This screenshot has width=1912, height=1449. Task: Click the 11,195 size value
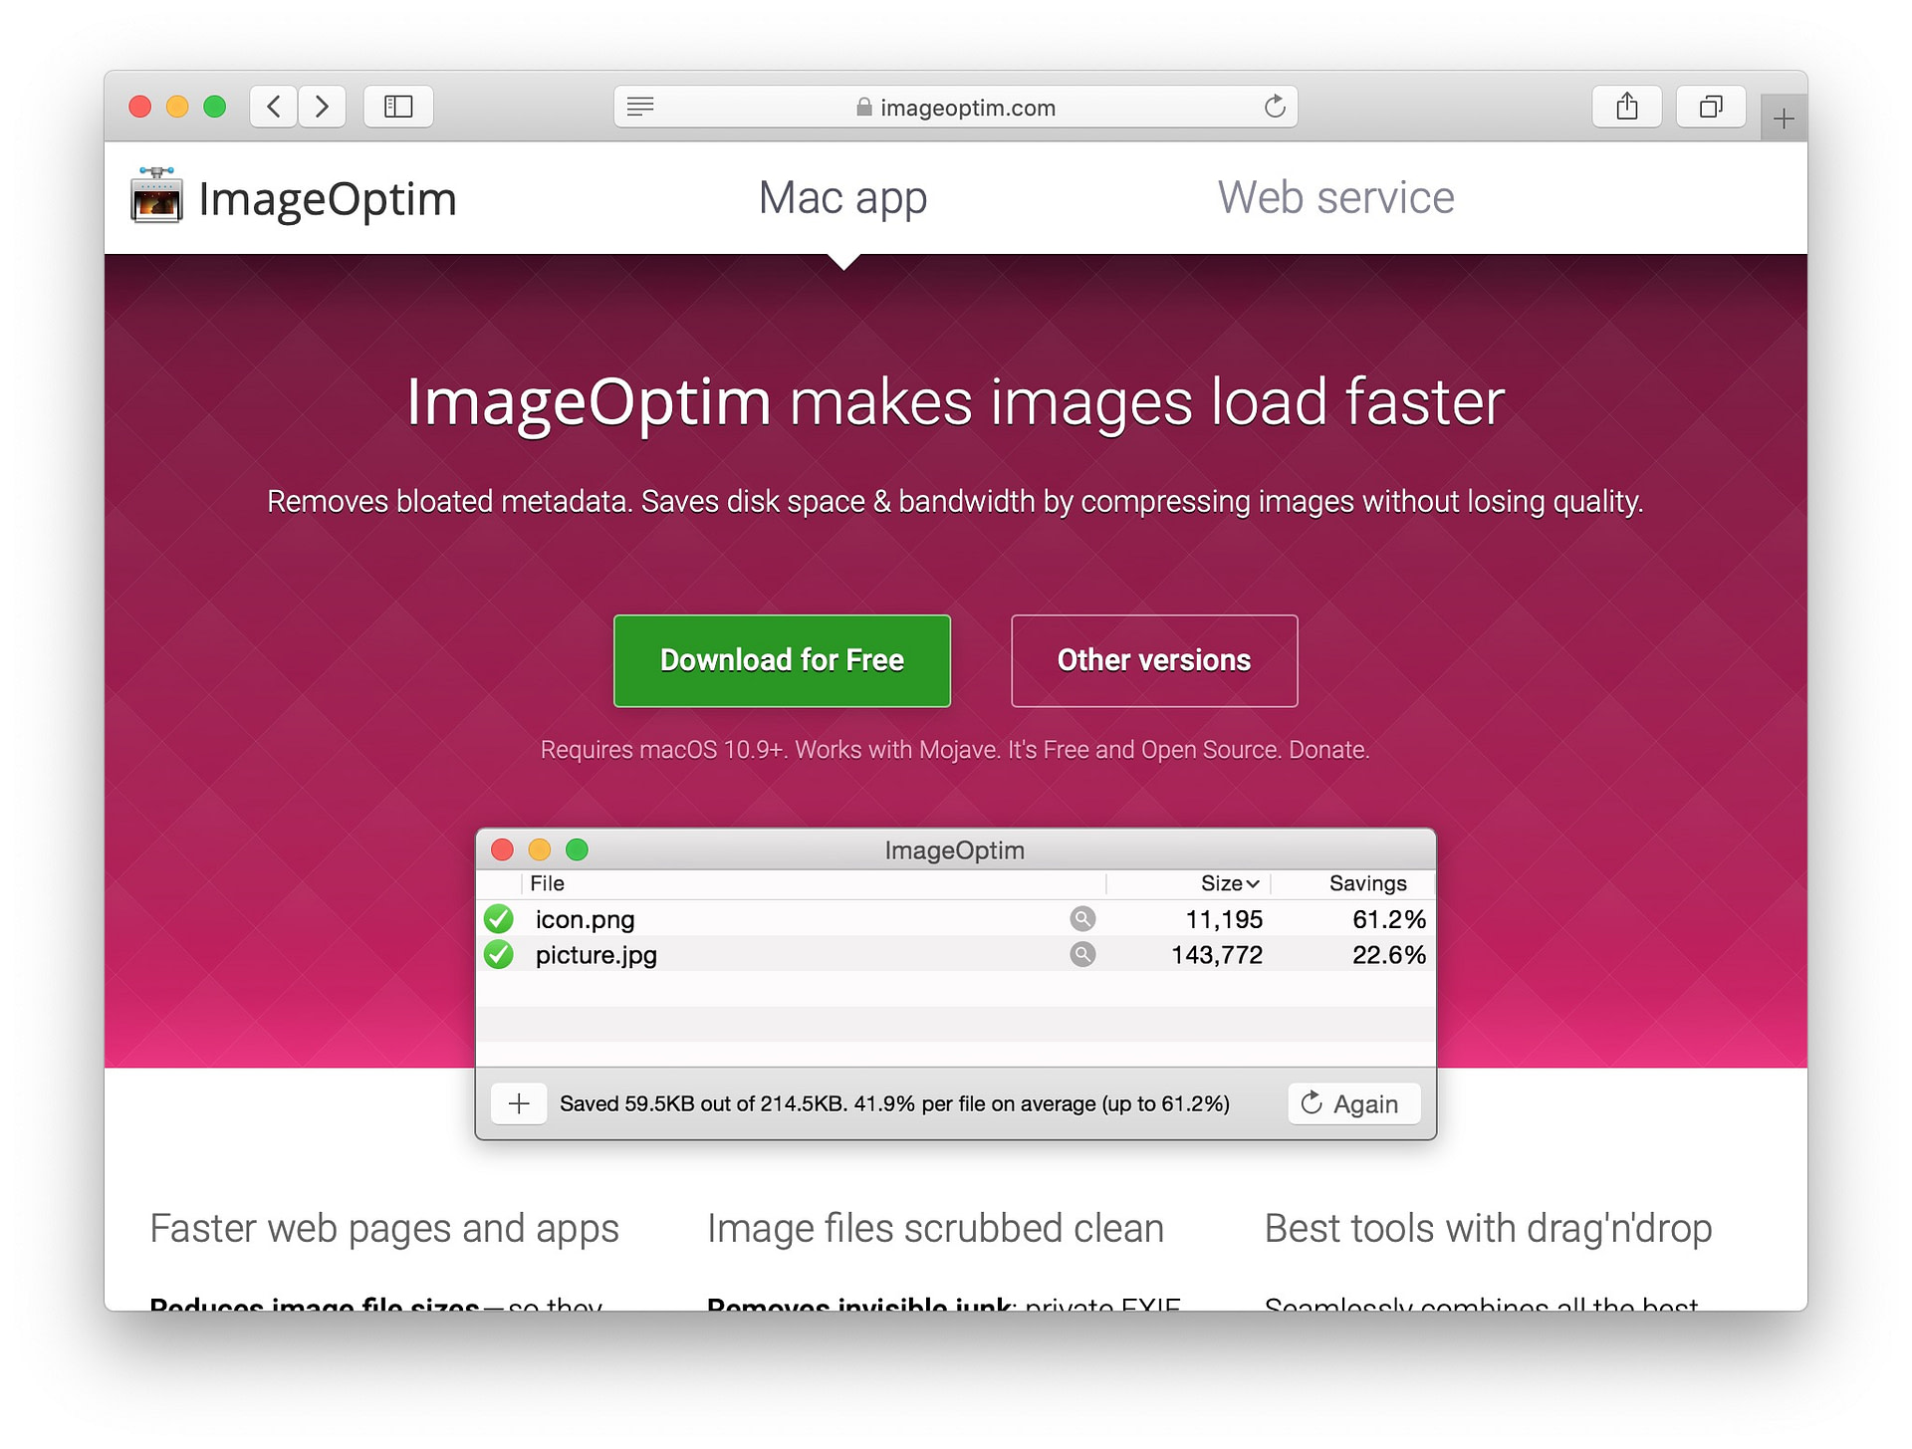[1224, 919]
